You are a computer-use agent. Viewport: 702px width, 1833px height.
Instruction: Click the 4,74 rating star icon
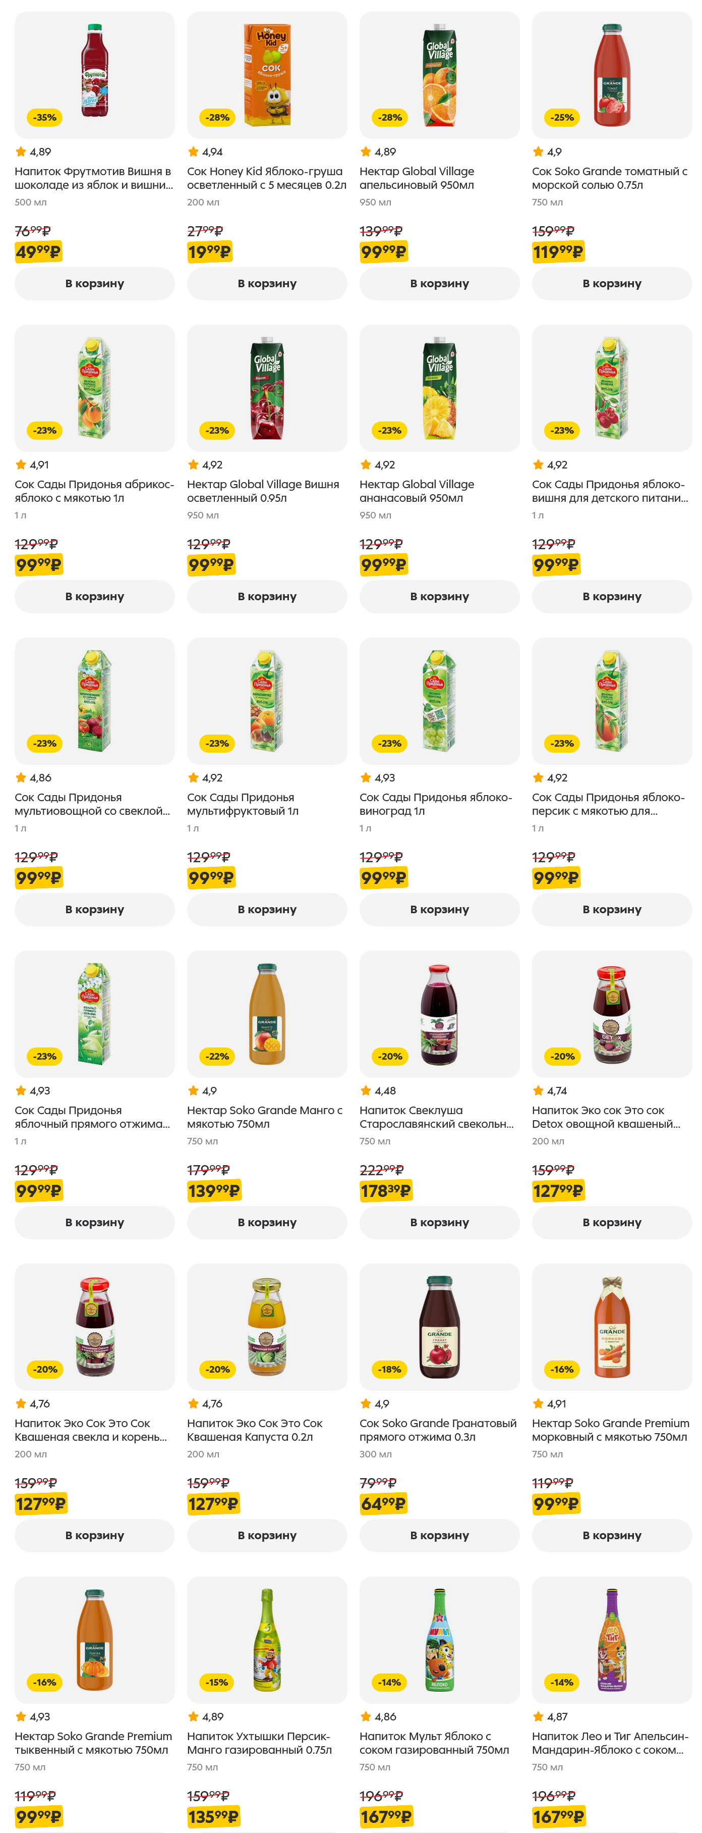(x=539, y=1090)
